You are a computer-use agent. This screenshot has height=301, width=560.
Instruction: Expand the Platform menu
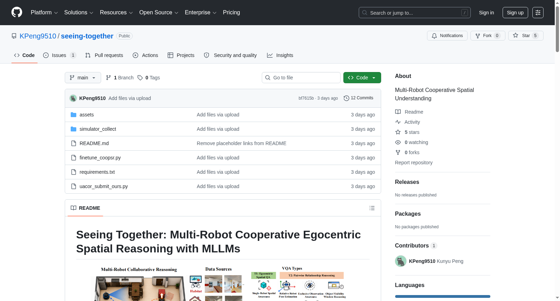tap(44, 13)
